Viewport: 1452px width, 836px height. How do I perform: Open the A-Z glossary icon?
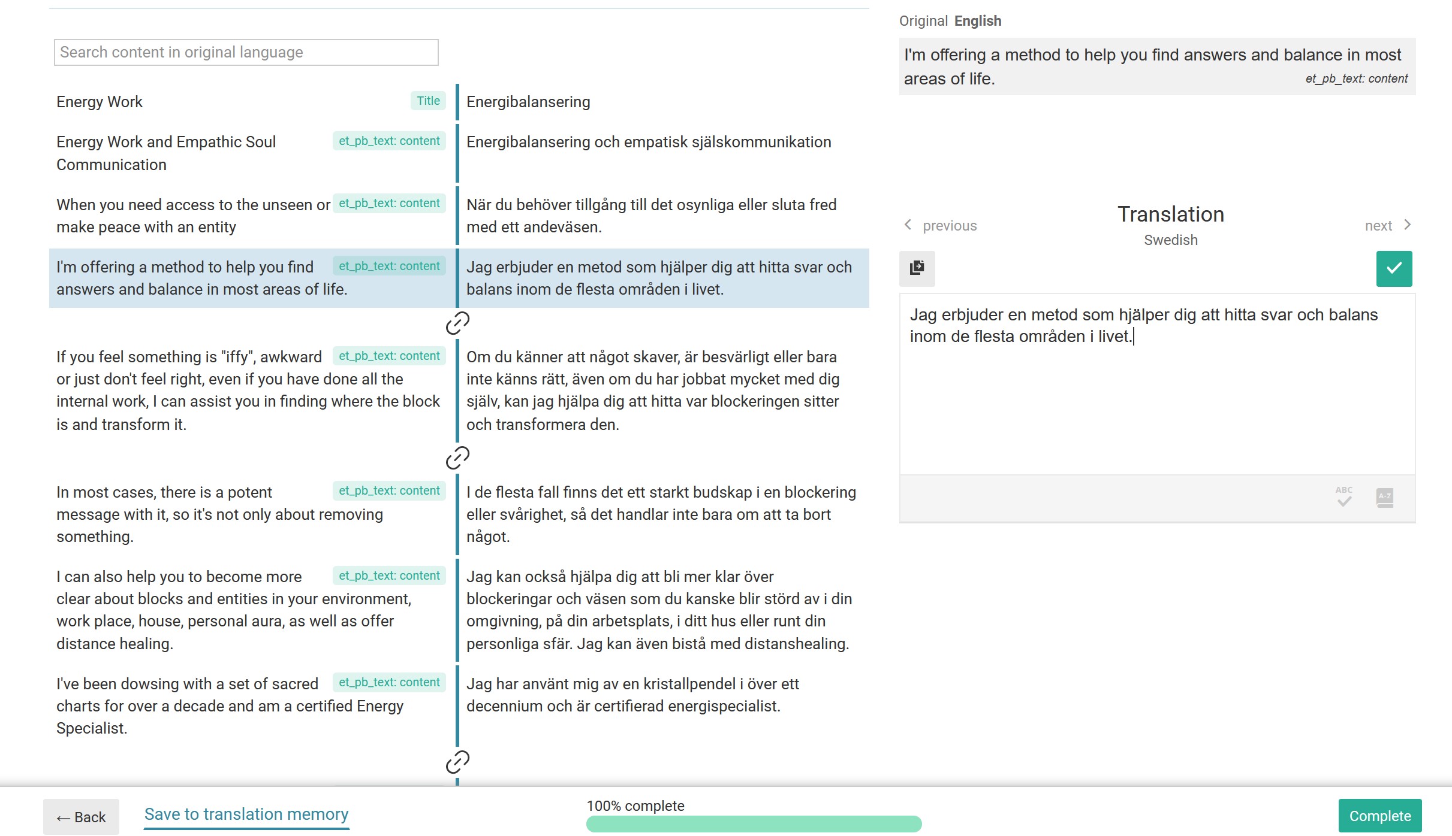tap(1384, 497)
